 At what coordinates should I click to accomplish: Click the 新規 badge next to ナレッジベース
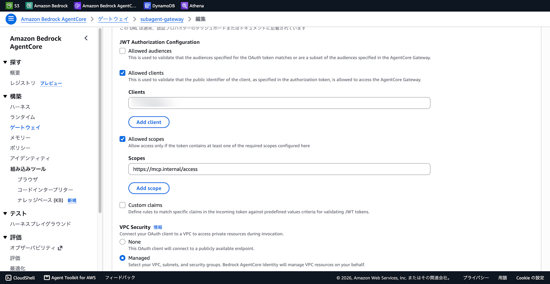72,201
